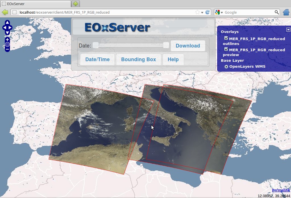Go back using the browser back arrow
Viewport: 291px width, 198px height.
[x=5, y=12]
